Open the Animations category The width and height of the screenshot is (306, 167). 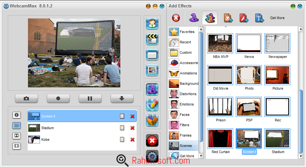point(183,73)
